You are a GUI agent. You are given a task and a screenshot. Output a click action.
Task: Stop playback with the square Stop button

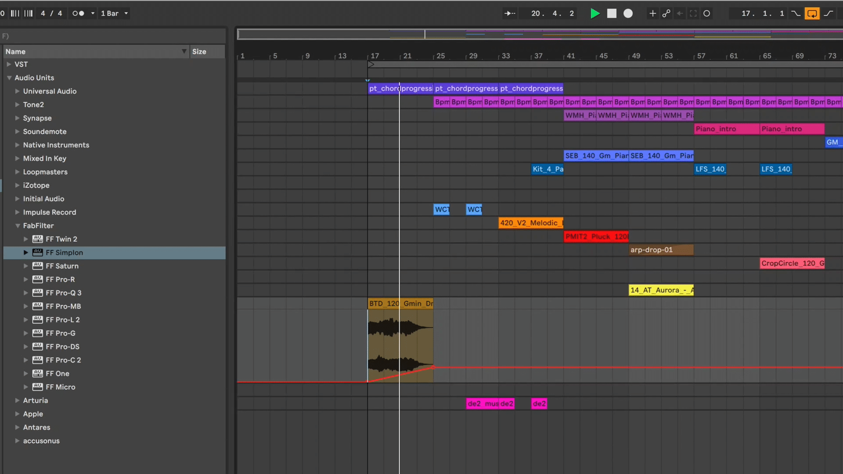coord(612,14)
